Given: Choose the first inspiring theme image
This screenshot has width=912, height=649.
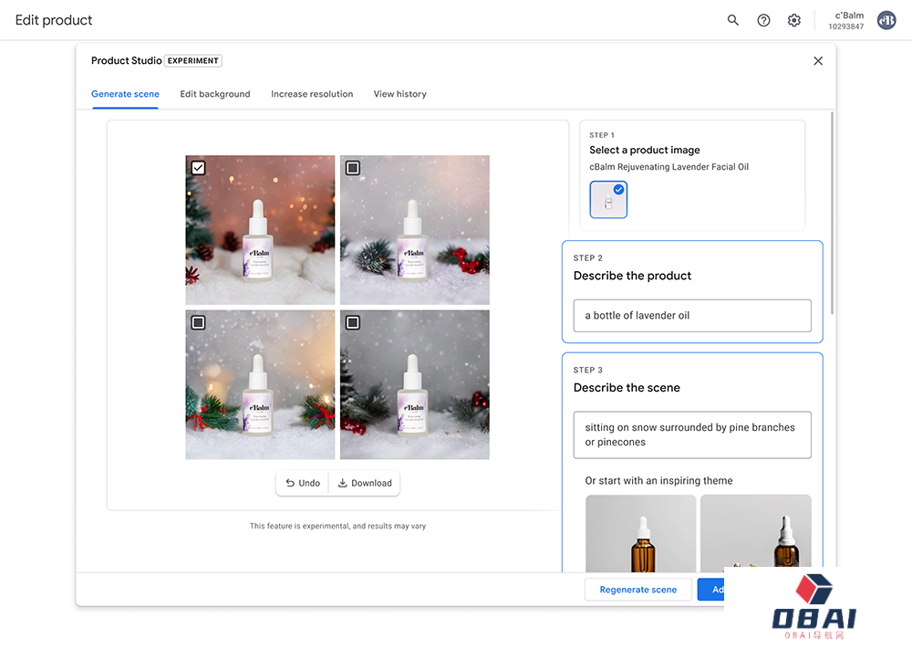Looking at the screenshot, I should click(640, 533).
